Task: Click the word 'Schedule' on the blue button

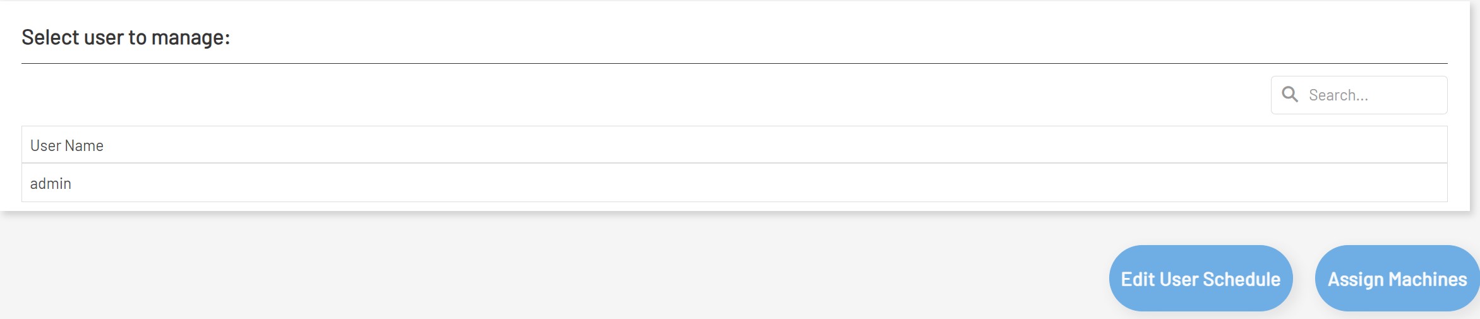Action: (1241, 279)
